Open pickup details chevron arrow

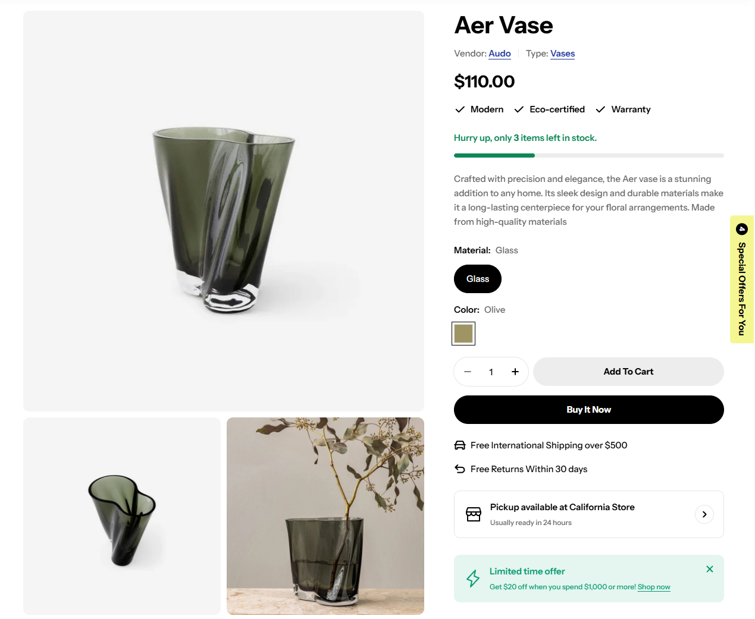pyautogui.click(x=704, y=514)
